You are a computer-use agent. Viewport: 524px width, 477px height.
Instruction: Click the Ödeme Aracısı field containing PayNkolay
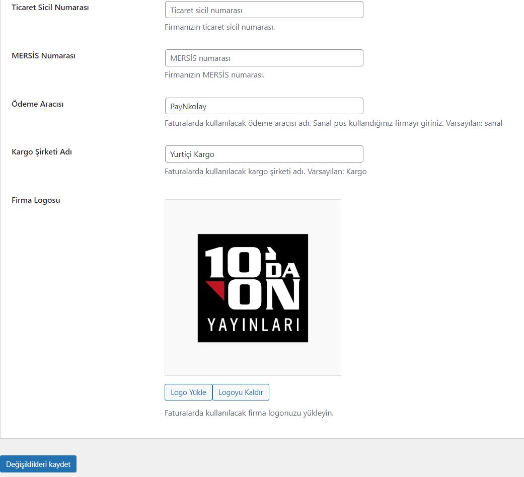pos(264,106)
